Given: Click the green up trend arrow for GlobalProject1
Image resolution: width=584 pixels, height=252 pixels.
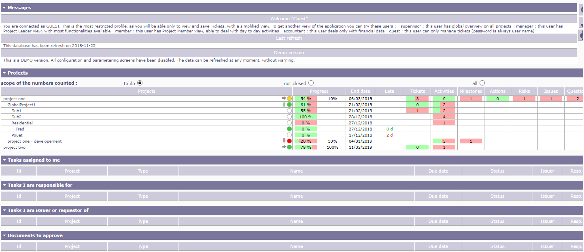Looking at the screenshot, I should (284, 105).
